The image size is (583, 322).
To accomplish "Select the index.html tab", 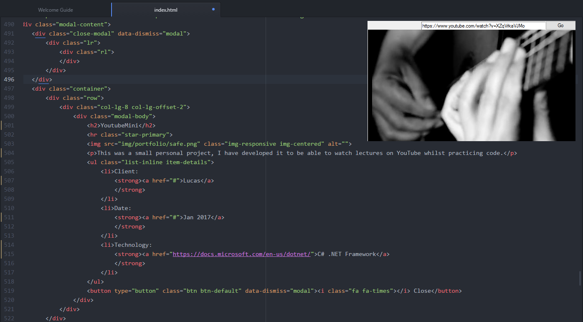I will click(166, 10).
